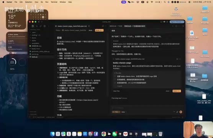The width and height of the screenshot is (213, 138).
Task: Click View Plan link
Action: click(116, 91)
